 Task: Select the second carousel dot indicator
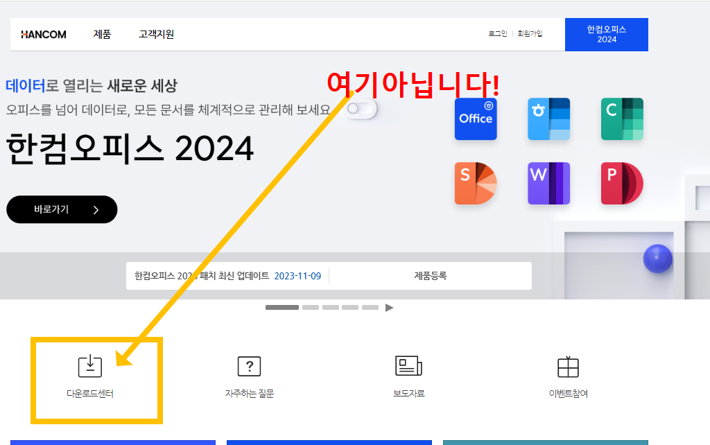click(310, 306)
